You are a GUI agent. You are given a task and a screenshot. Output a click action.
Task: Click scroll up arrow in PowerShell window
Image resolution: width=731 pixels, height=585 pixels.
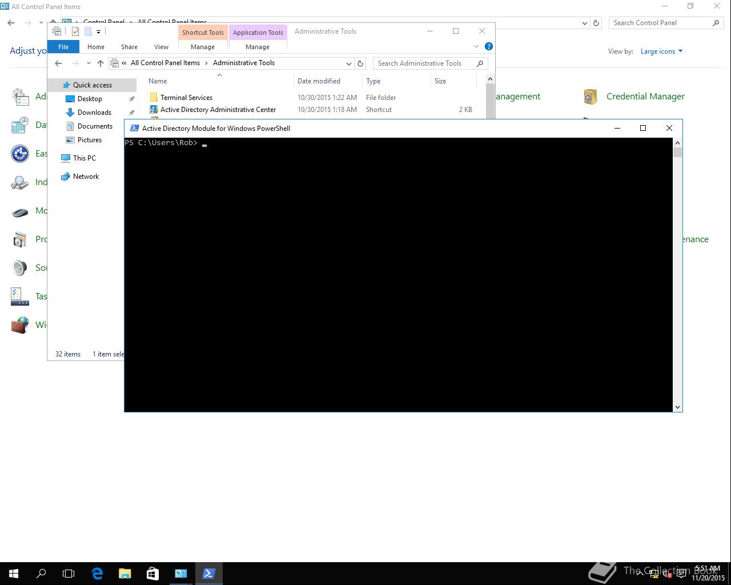click(678, 143)
